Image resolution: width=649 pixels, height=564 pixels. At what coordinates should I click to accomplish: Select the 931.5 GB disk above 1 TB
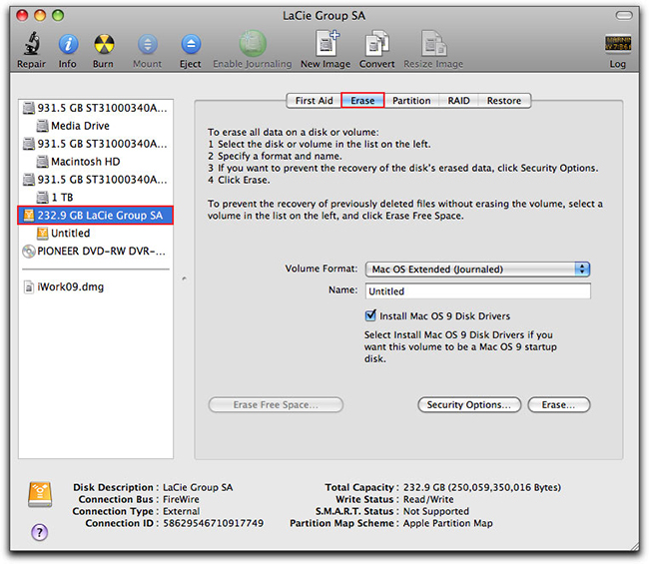[96, 179]
